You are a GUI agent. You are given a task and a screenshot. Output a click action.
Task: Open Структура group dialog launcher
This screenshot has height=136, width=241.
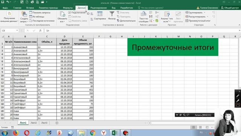[215, 25]
